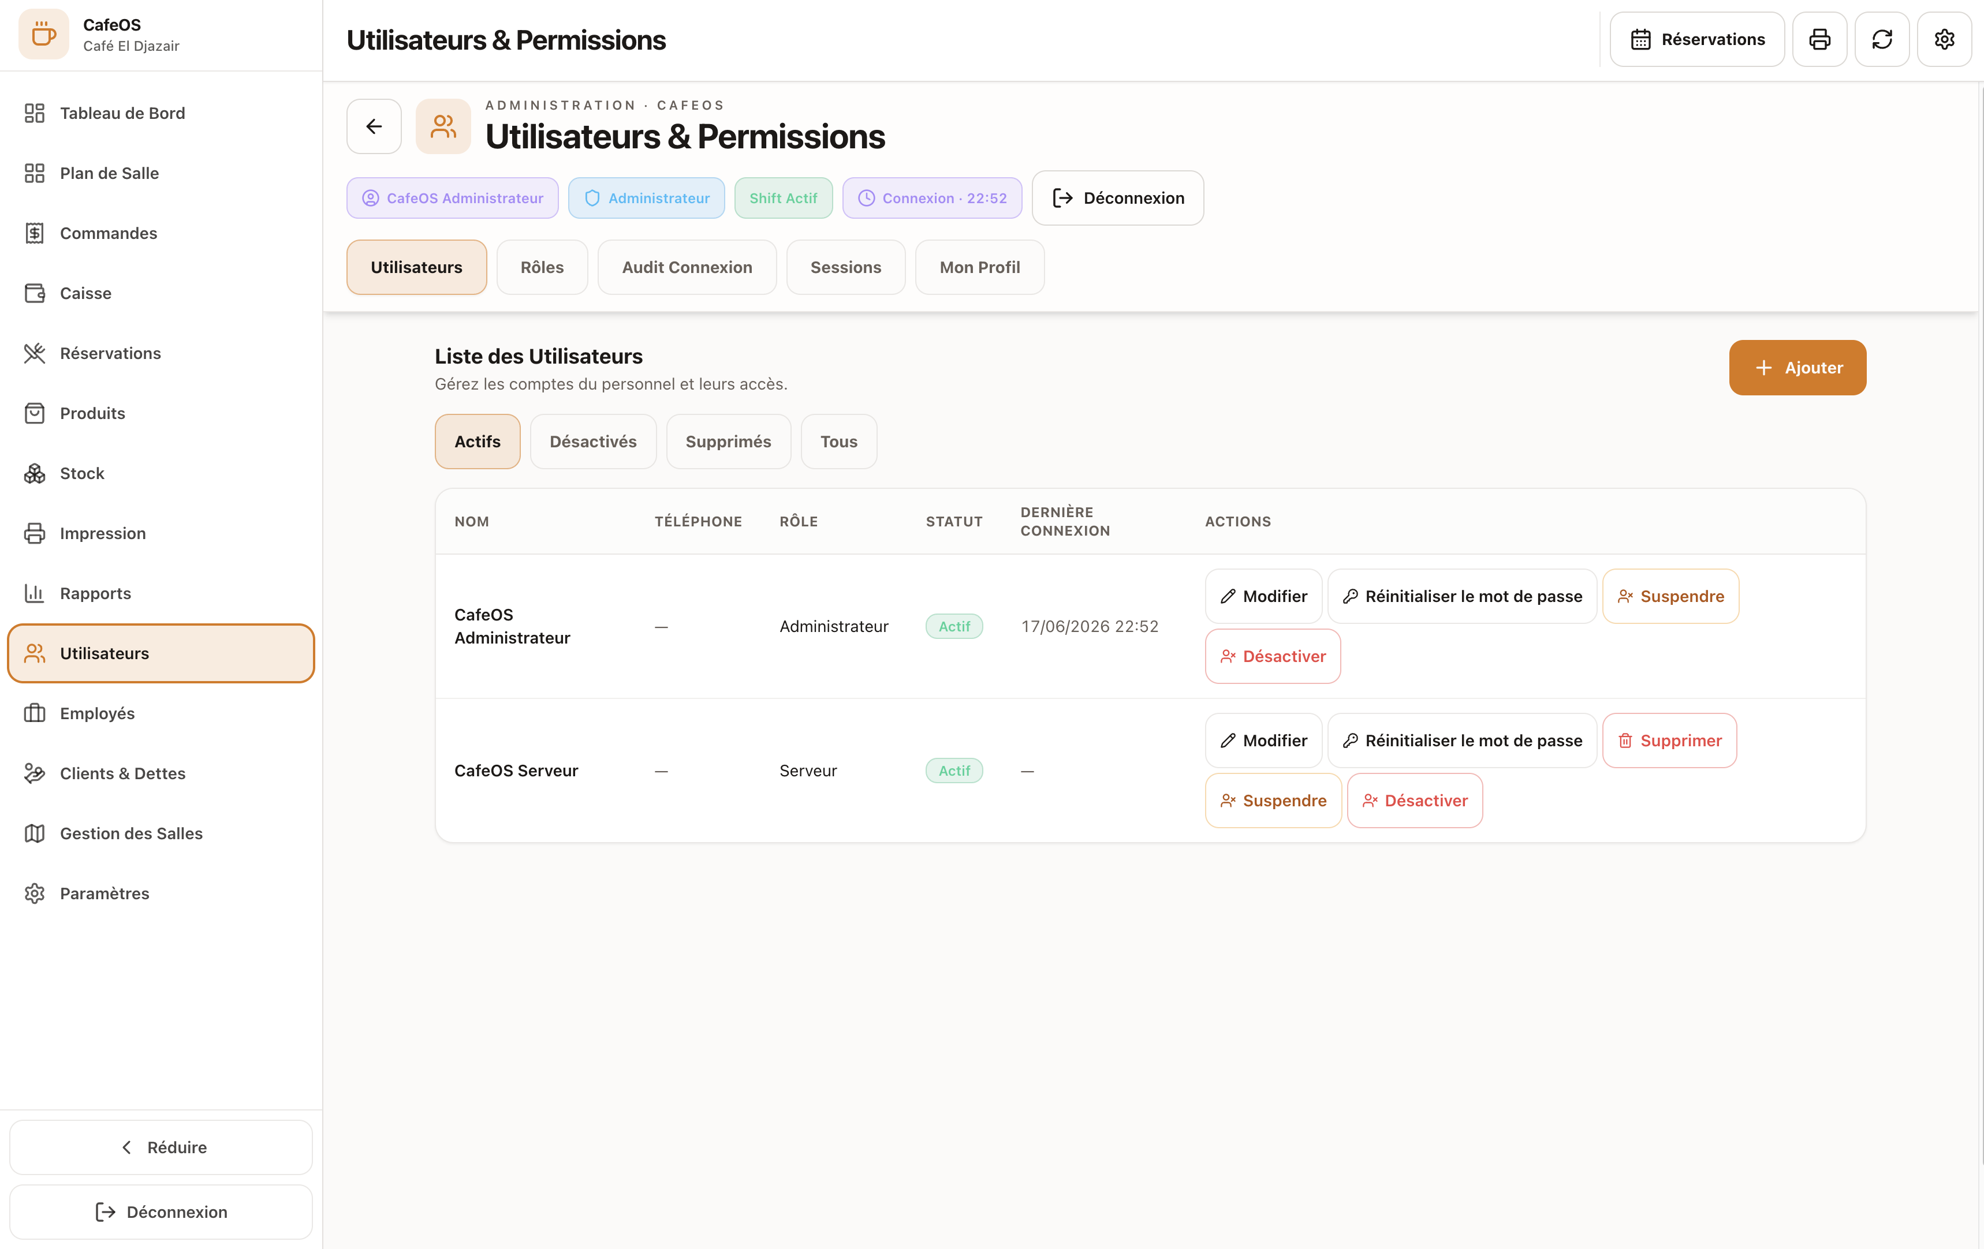The image size is (1984, 1249).
Task: Click the printer icon in top bar
Action: tap(1819, 39)
